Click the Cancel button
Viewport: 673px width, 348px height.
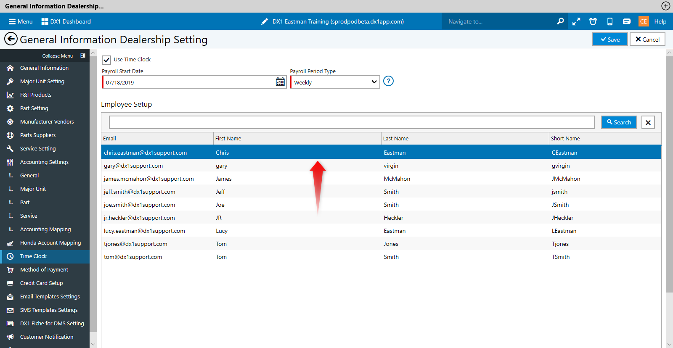tap(647, 39)
